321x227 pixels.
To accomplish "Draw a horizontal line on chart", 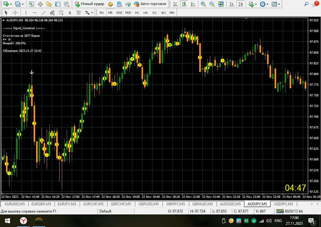I will coord(35,13).
